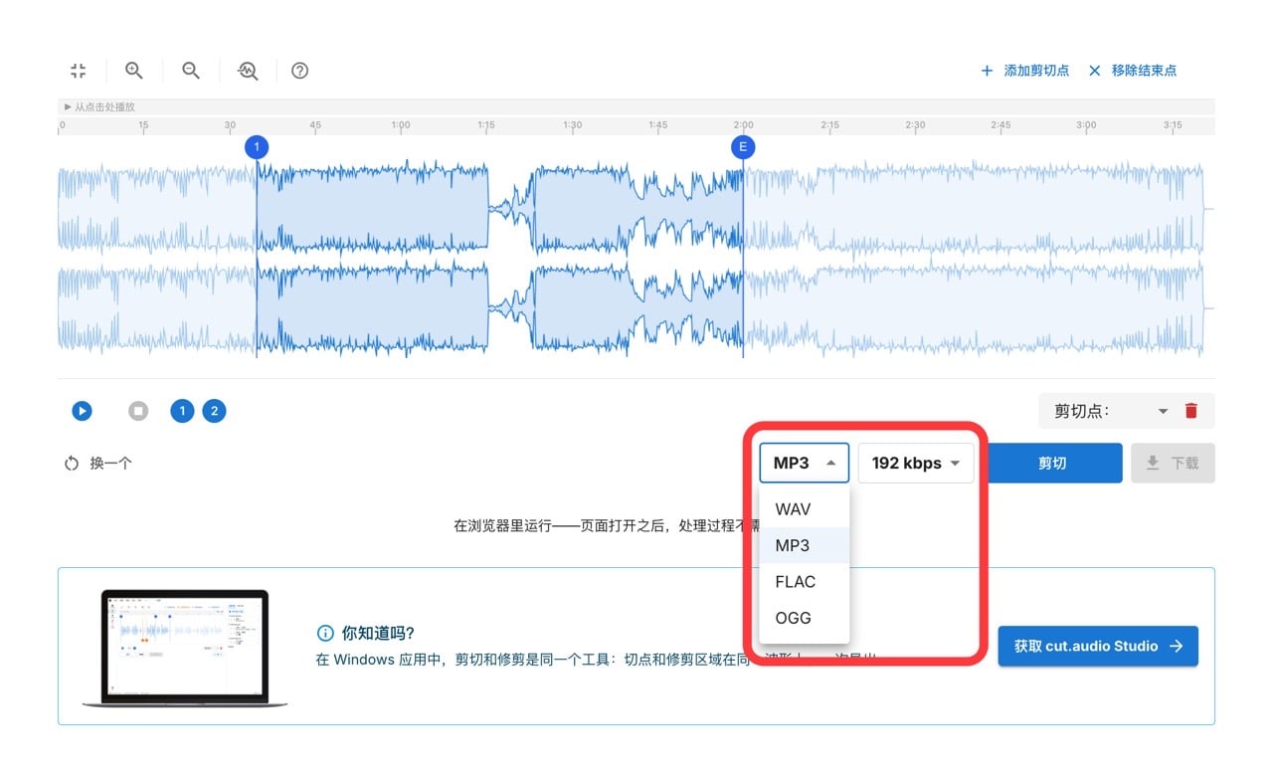1273x770 pixels.
Task: Click 移除结束点 to remove end point
Action: [x=1133, y=71]
